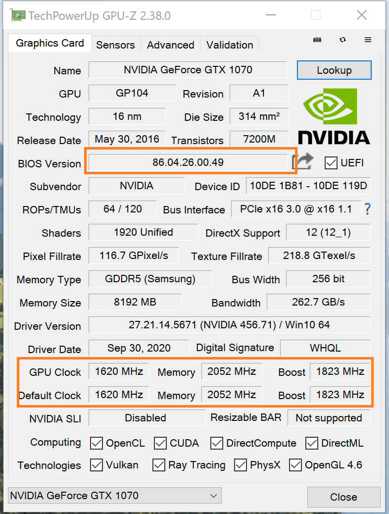This screenshot has width=389, height=514.
Task: Click the question mark beside Bus Interface
Action: click(367, 209)
